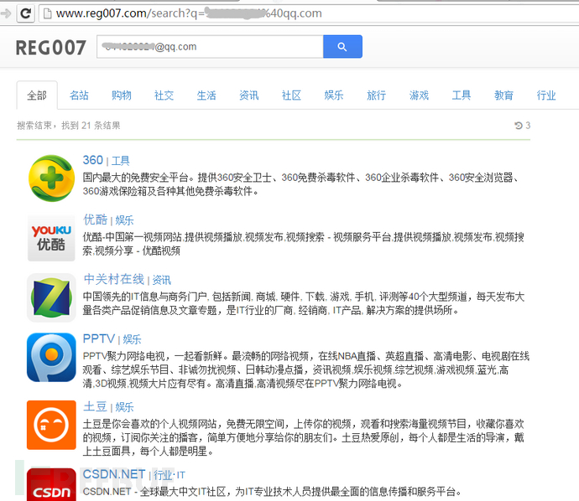
Task: Switch to the 行业 tab
Action: 546,96
